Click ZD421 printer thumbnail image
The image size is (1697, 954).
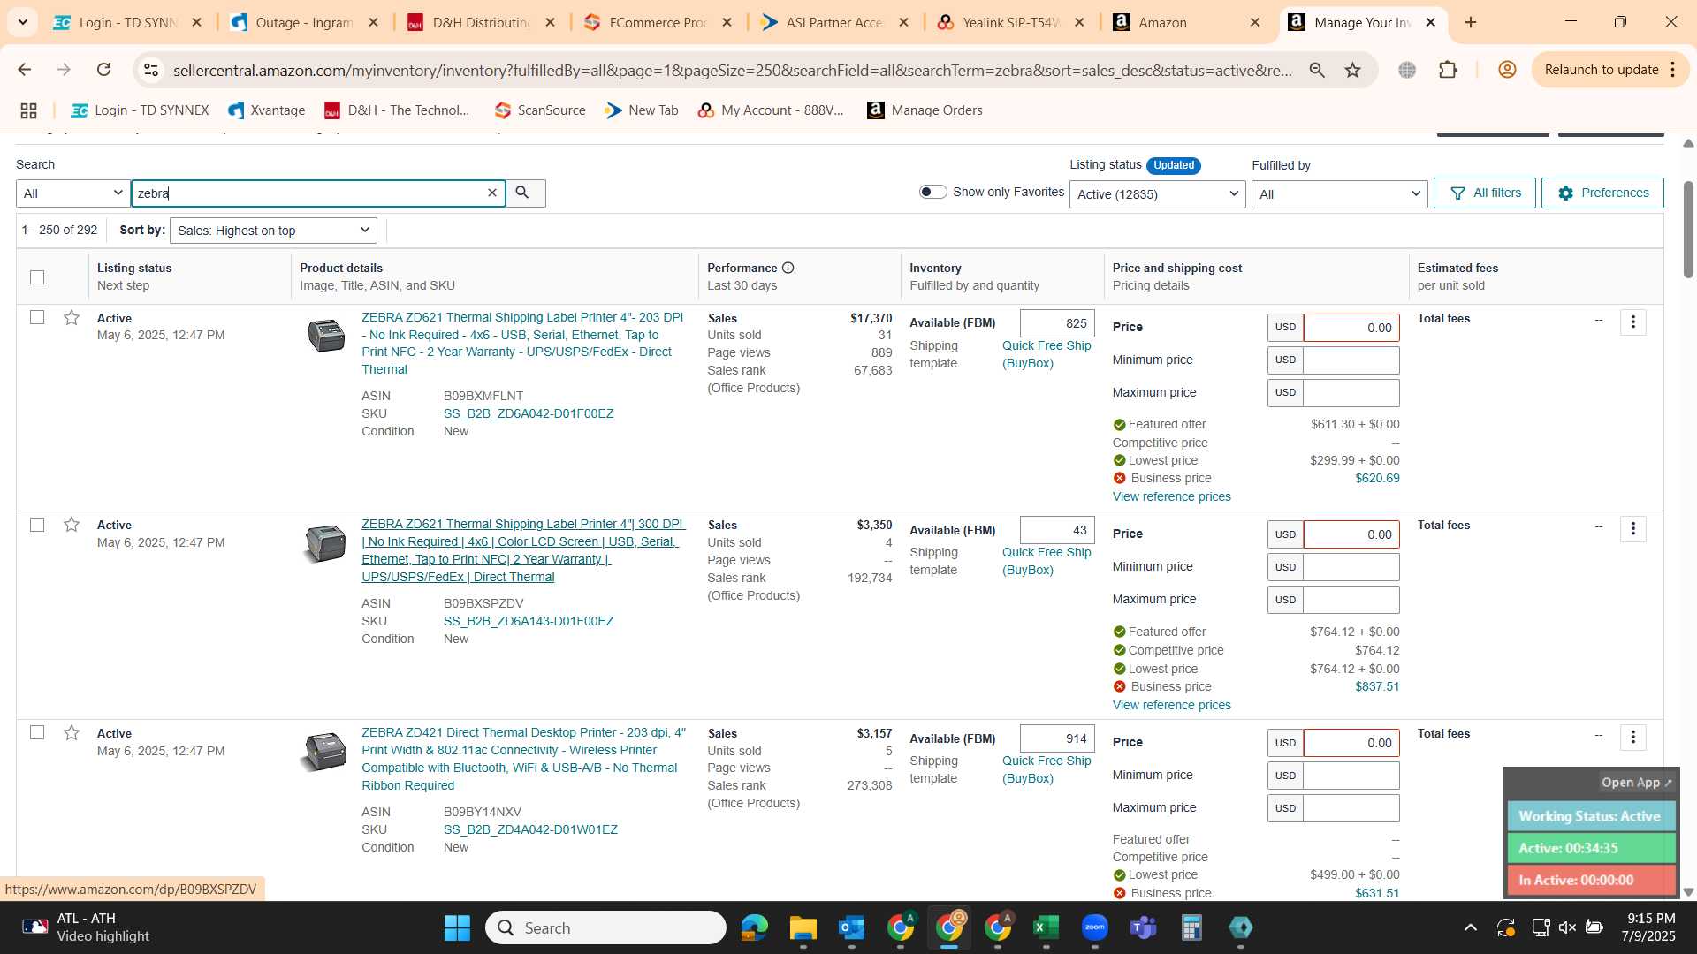(323, 752)
